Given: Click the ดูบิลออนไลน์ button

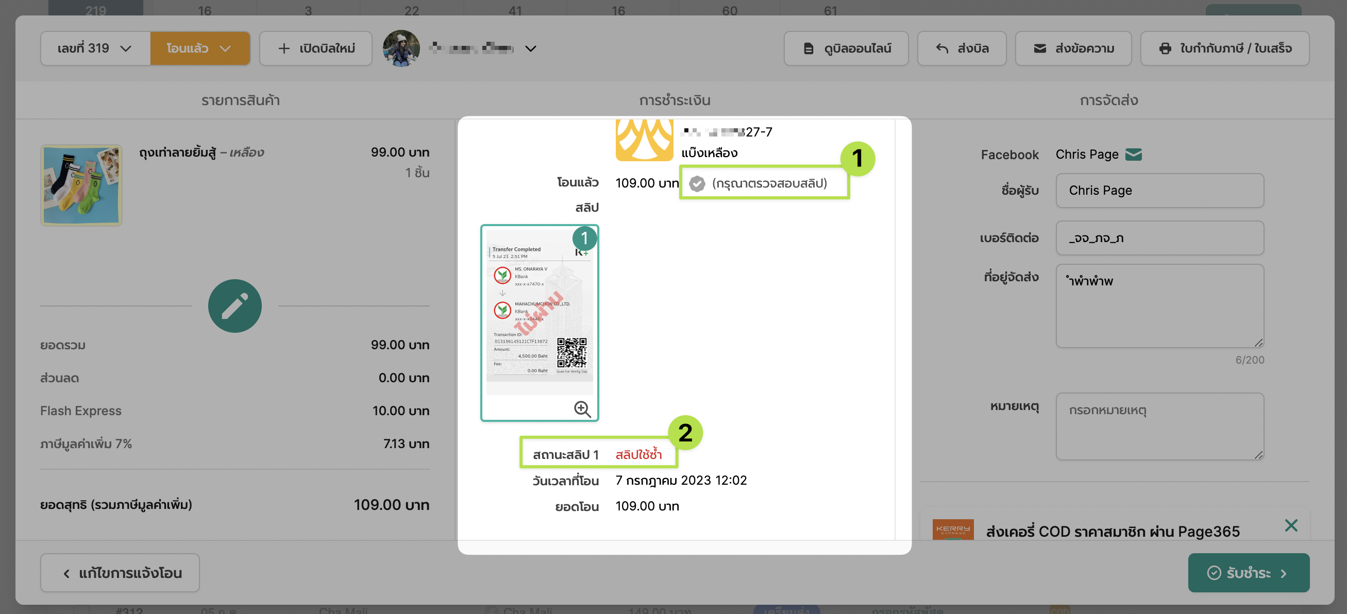Looking at the screenshot, I should [x=846, y=48].
